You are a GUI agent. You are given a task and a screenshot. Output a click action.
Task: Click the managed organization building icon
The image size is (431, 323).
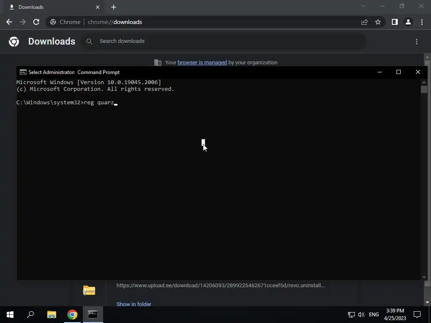click(x=158, y=63)
